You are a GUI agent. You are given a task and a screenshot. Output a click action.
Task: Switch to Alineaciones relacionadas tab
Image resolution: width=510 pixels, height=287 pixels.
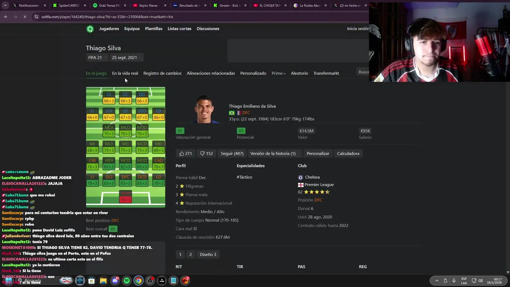[x=211, y=73]
